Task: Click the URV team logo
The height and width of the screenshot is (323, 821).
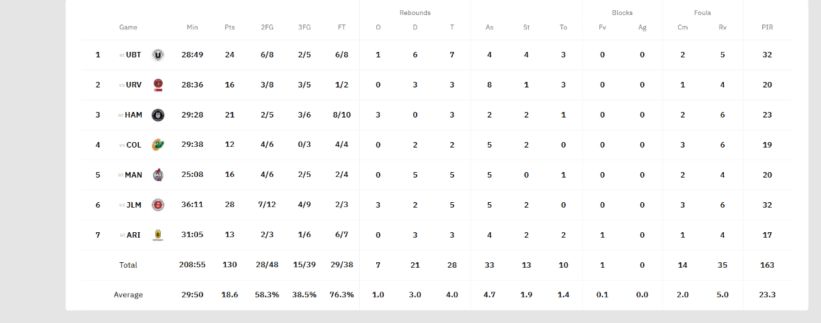Action: (158, 85)
